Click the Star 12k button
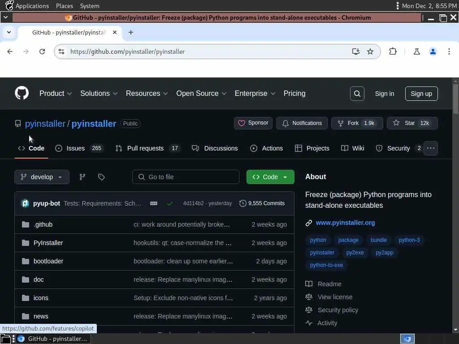Screen dimensions: 459x344 pos(412,123)
